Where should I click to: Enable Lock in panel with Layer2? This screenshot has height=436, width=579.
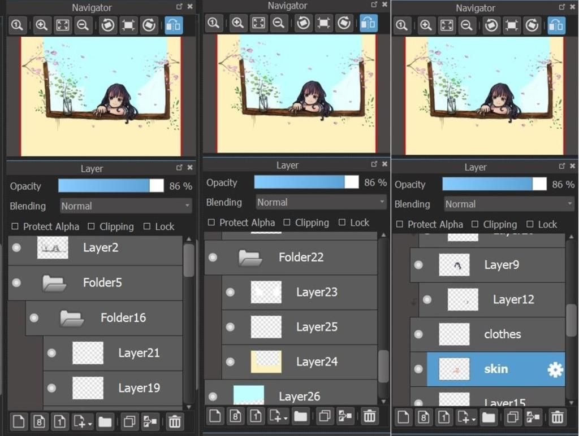tap(147, 226)
